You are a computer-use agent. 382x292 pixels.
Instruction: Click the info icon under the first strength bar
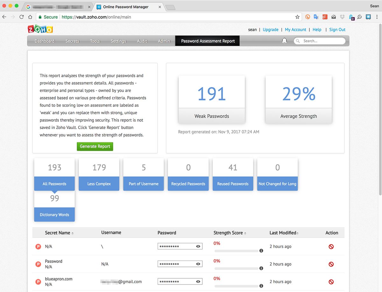coord(261,251)
